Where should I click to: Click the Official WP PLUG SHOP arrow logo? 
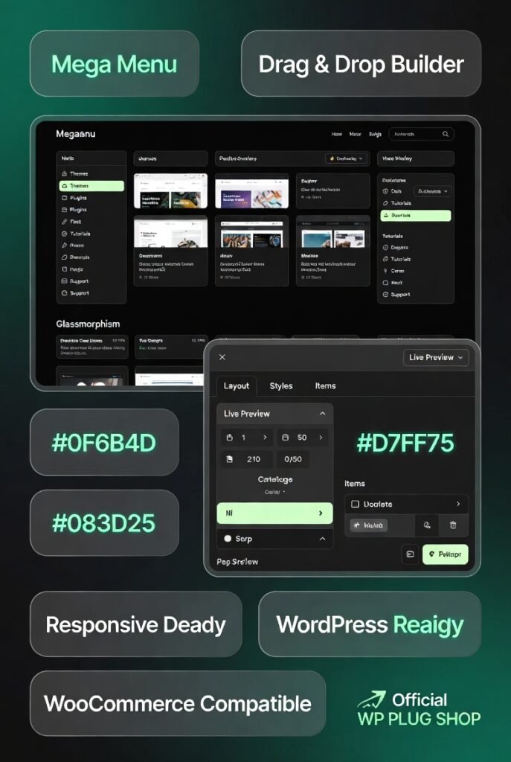tap(372, 699)
